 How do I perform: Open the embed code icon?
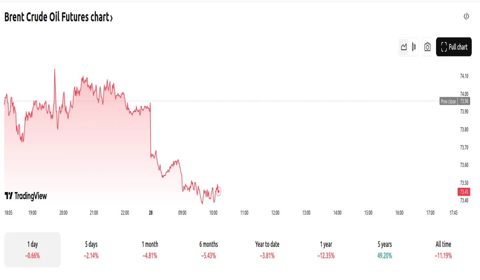[466, 16]
